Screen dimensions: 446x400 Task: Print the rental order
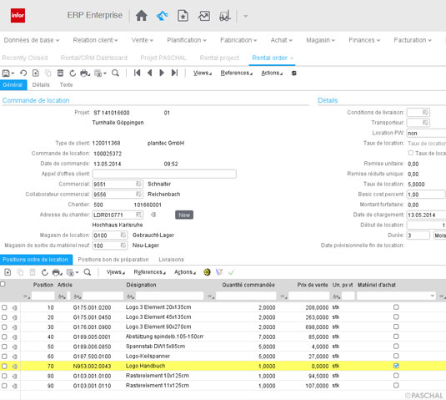[x=84, y=73]
